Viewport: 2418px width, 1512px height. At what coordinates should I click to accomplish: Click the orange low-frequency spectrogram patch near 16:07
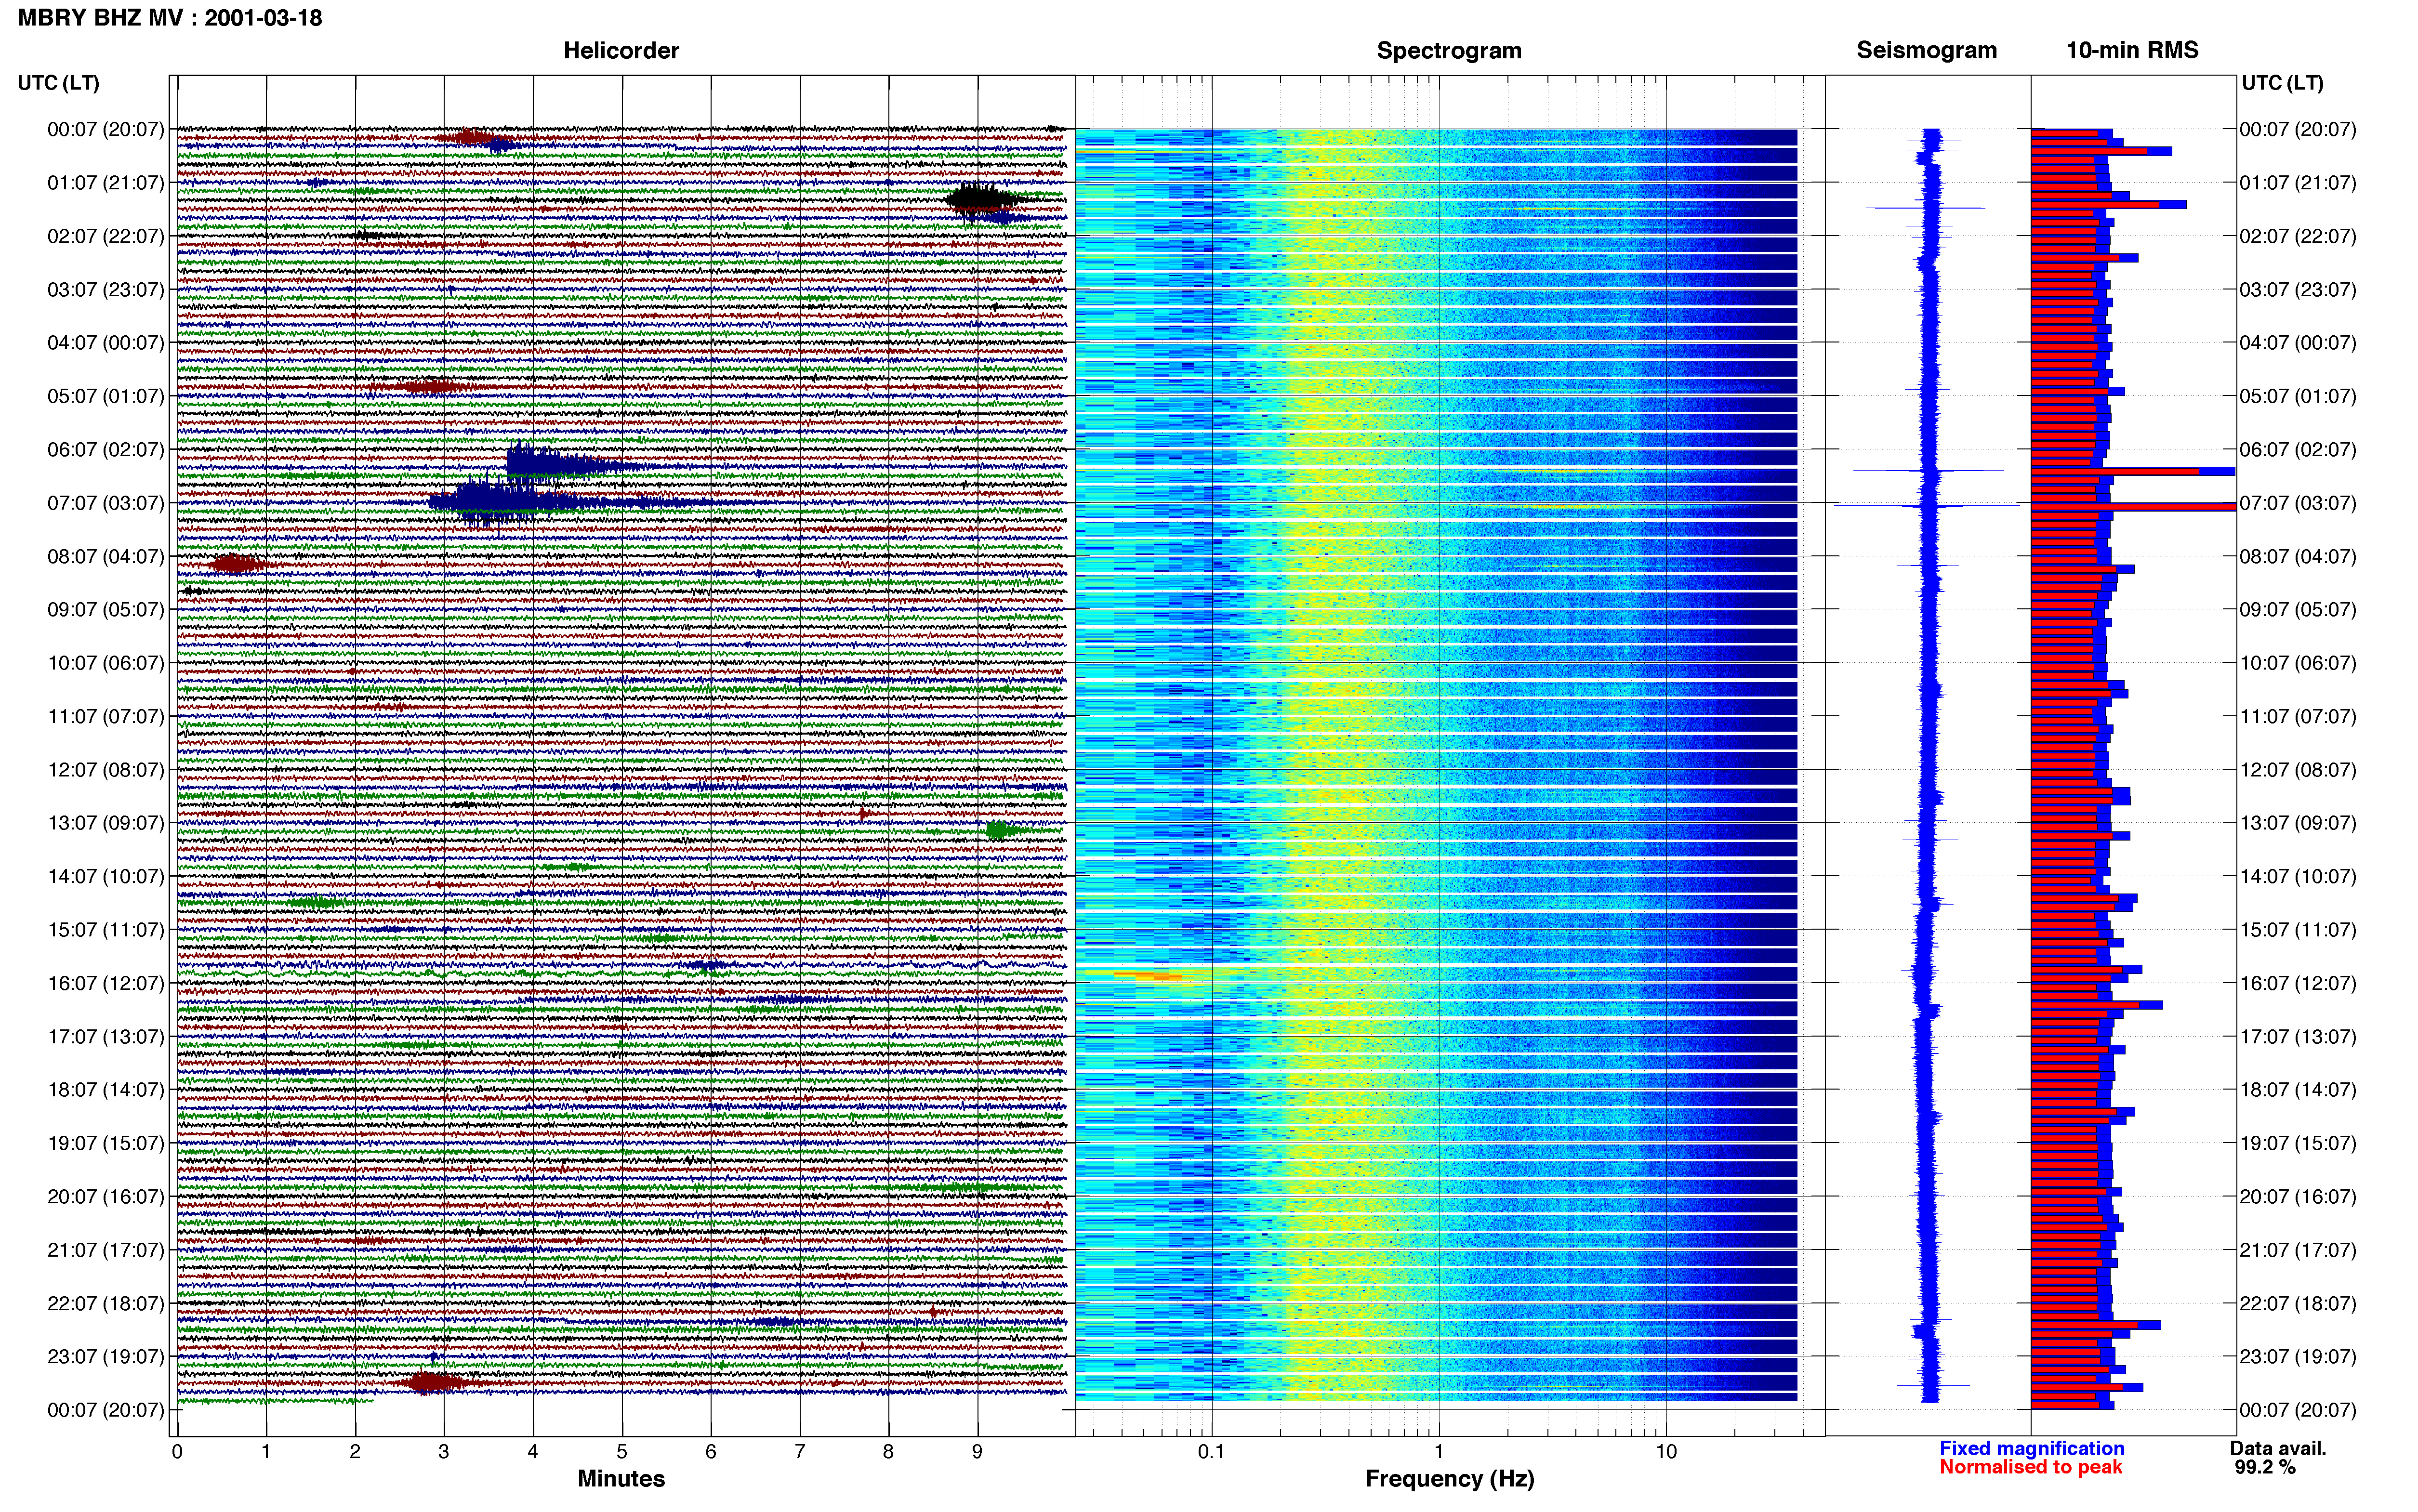coord(1148,975)
